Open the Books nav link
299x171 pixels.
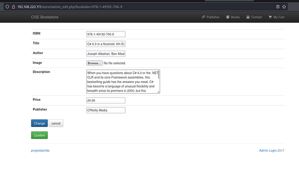click(233, 17)
